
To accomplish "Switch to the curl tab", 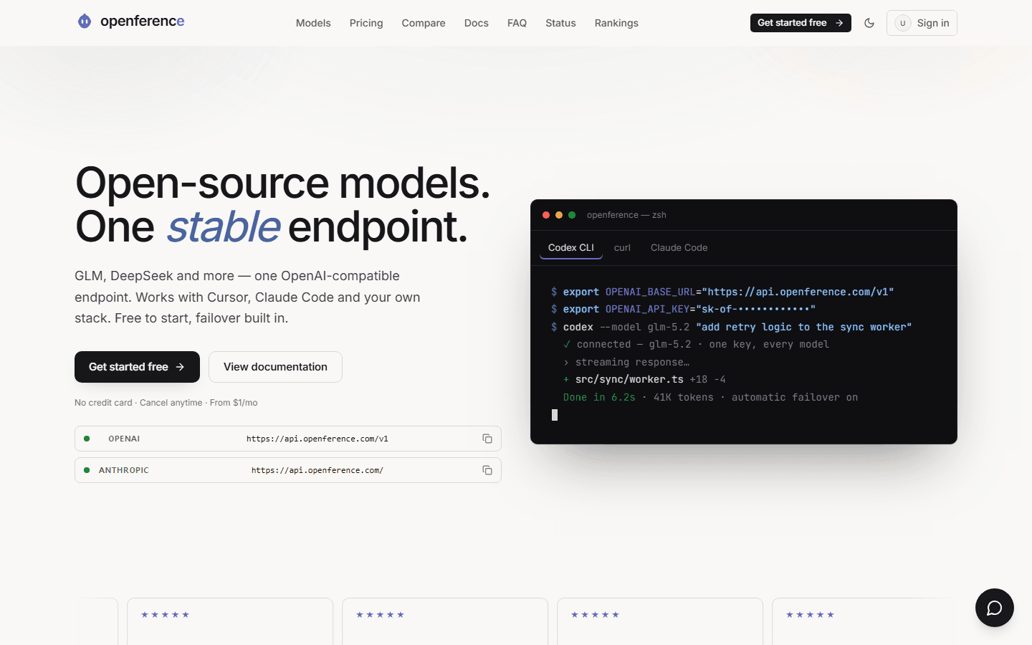I will [x=622, y=248].
